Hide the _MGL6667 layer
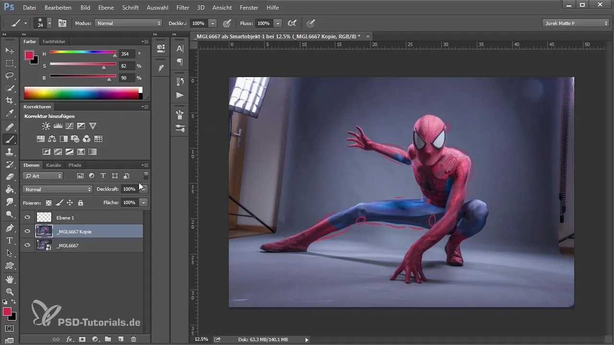614x345 pixels. 27,245
